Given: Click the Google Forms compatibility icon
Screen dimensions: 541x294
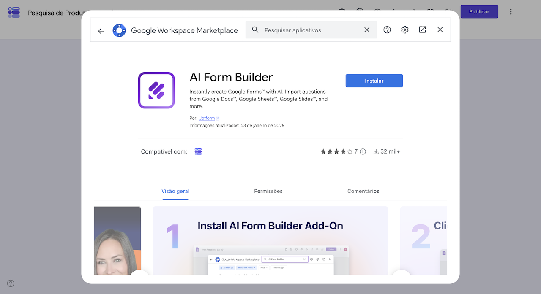Looking at the screenshot, I should tap(198, 151).
